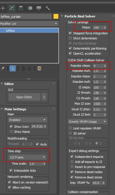Click the Open Editor button

(x=24, y=97)
